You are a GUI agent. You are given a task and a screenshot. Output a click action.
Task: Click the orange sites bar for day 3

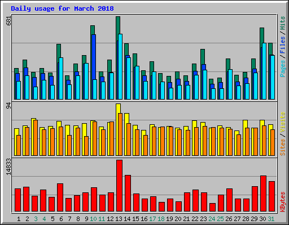tap(36, 138)
